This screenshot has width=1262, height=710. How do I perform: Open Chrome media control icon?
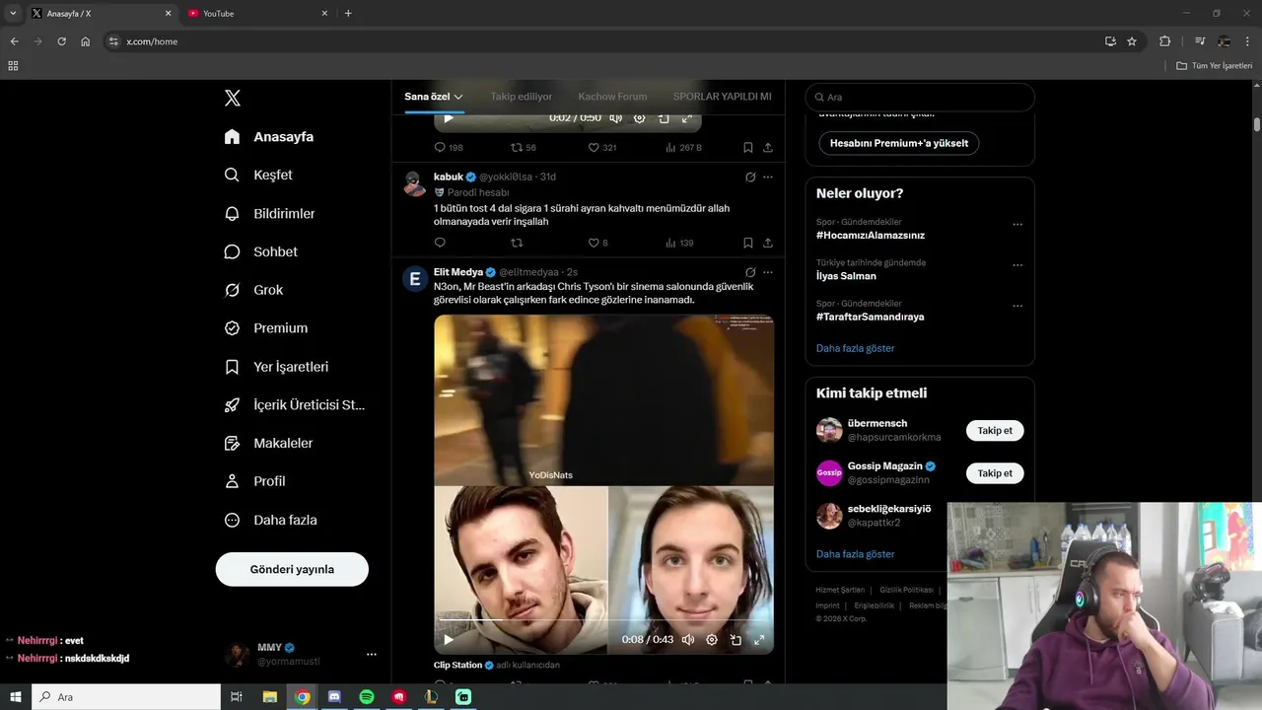(x=1200, y=41)
